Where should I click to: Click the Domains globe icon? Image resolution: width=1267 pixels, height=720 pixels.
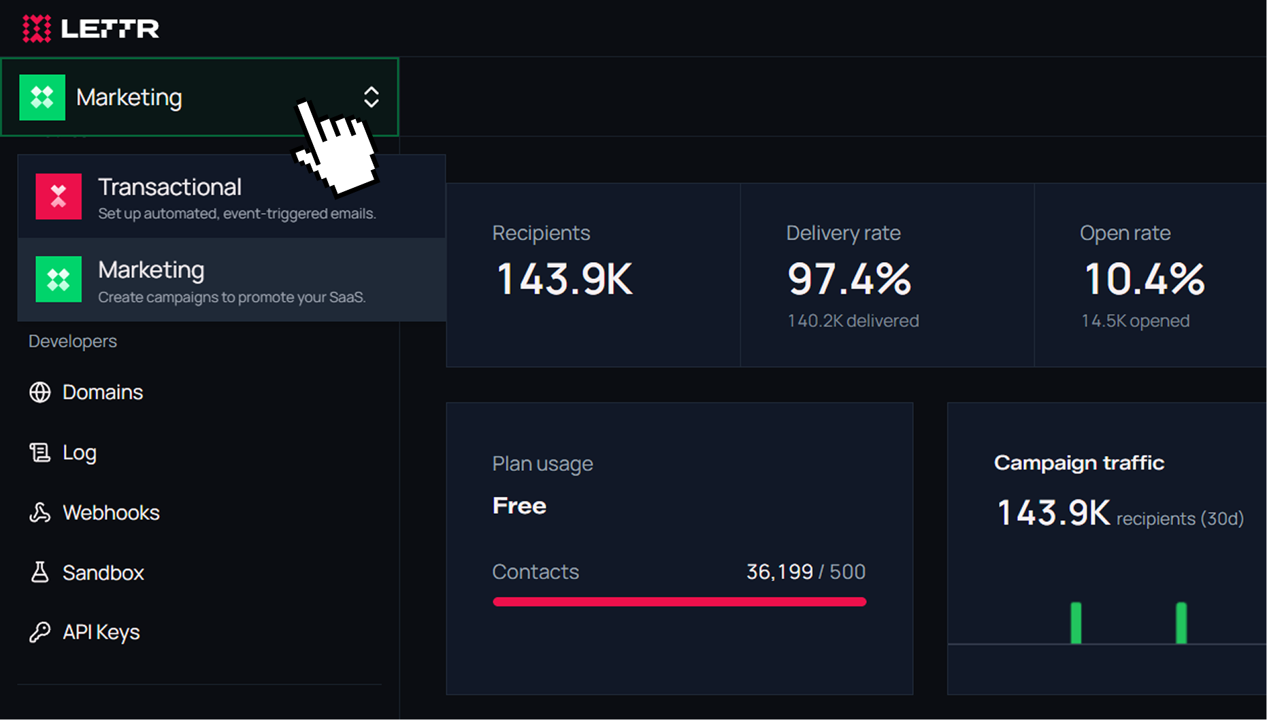coord(40,392)
